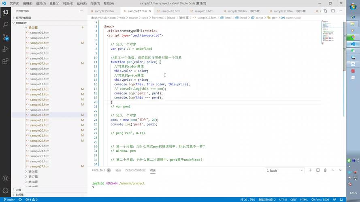This screenshot has width=360, height=202.
Task: Switch to sample19.htm tab
Action: click(204, 11)
